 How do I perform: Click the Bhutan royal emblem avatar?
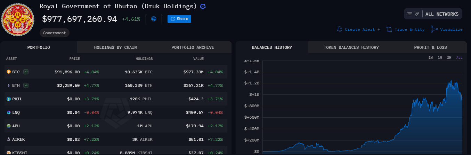18,19
